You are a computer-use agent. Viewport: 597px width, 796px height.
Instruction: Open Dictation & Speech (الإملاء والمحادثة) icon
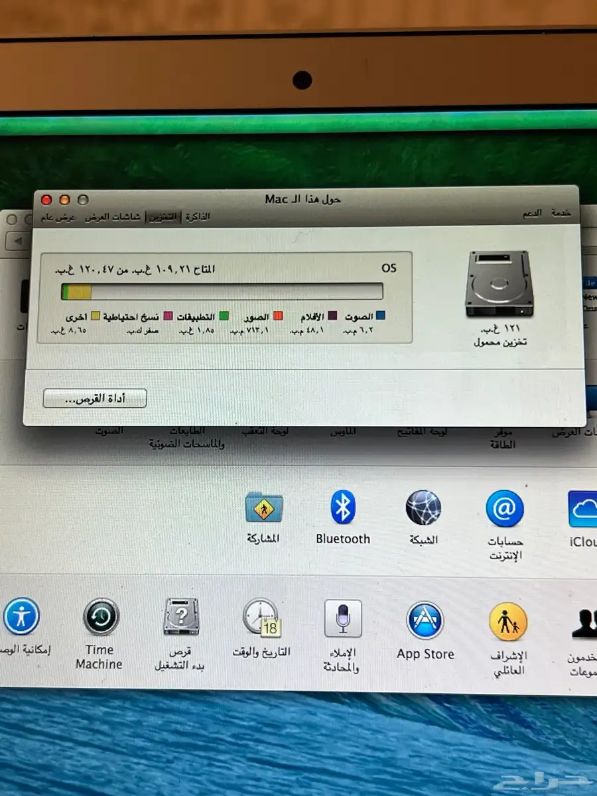tap(343, 619)
